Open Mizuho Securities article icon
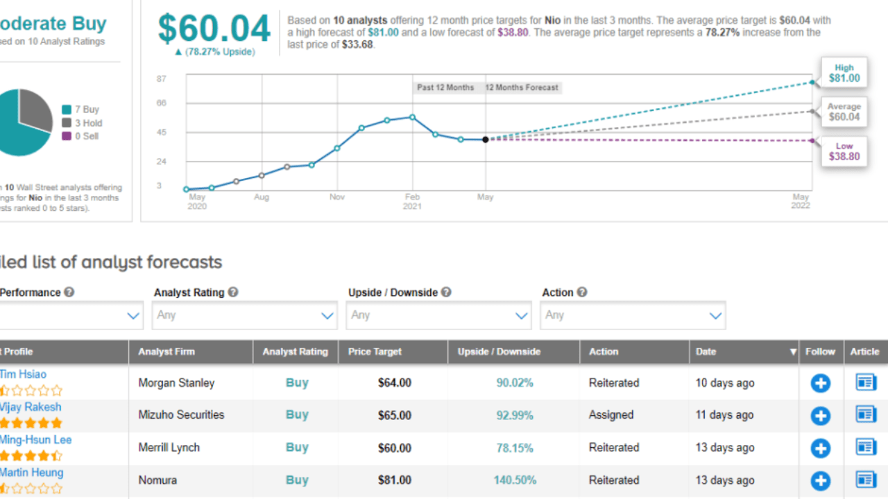This screenshot has height=499, width=888. click(866, 414)
